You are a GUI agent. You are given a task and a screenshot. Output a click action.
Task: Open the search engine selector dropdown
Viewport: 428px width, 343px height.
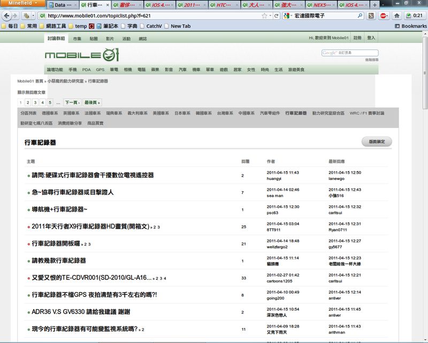[290, 16]
